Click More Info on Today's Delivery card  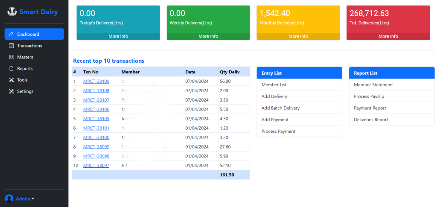[x=118, y=36]
